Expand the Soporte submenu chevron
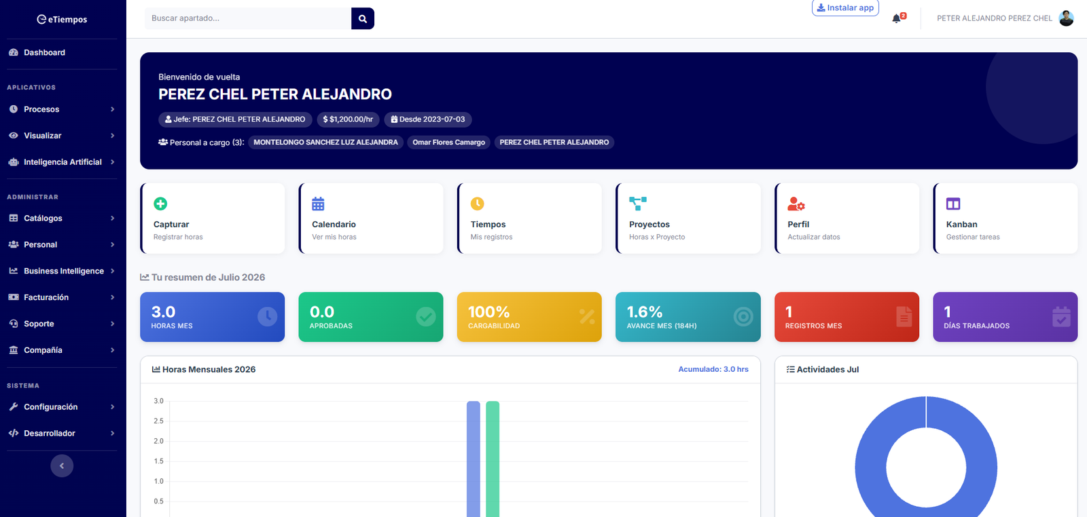The width and height of the screenshot is (1087, 517). (112, 324)
